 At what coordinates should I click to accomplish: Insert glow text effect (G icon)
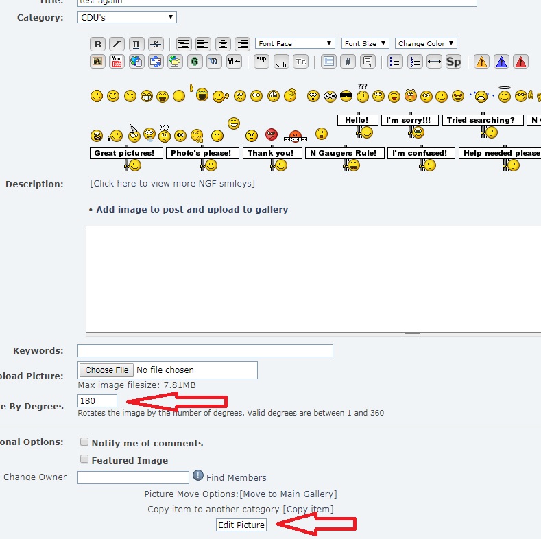(x=195, y=62)
